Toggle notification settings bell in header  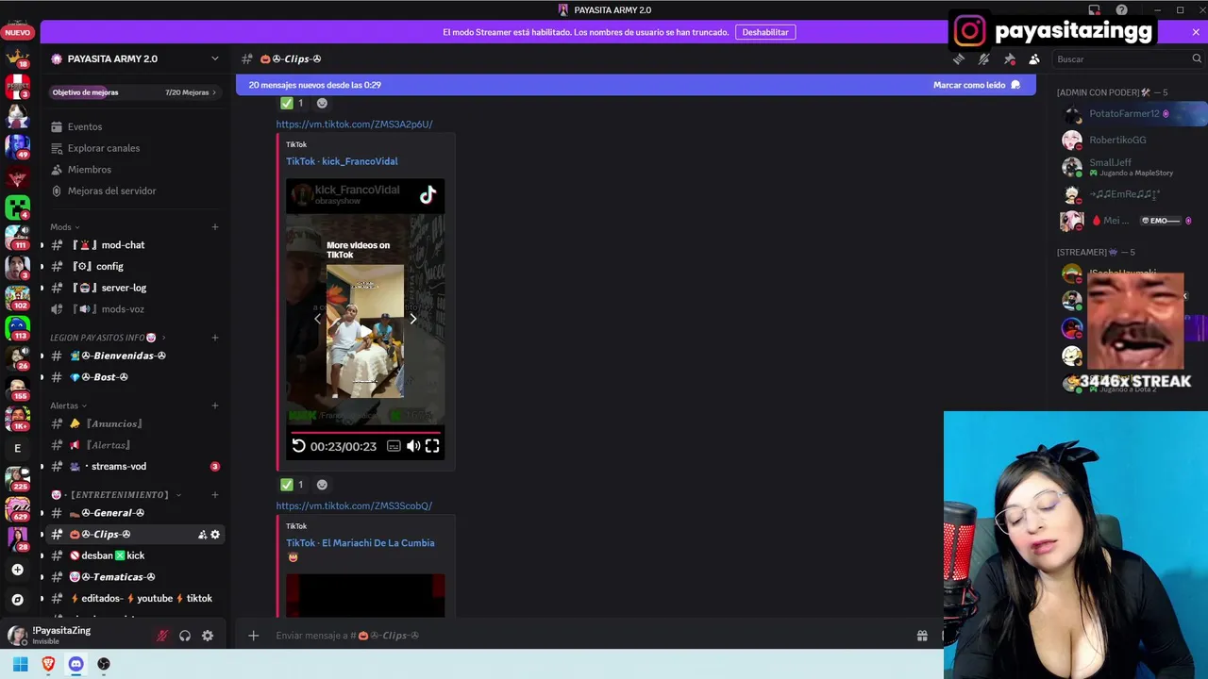coord(983,58)
